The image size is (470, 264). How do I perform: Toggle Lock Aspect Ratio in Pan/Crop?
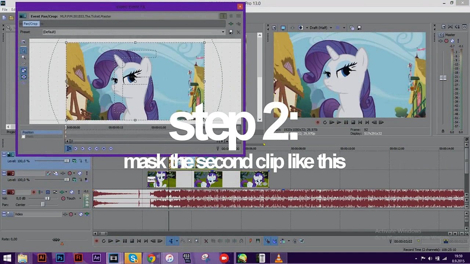pos(24,70)
